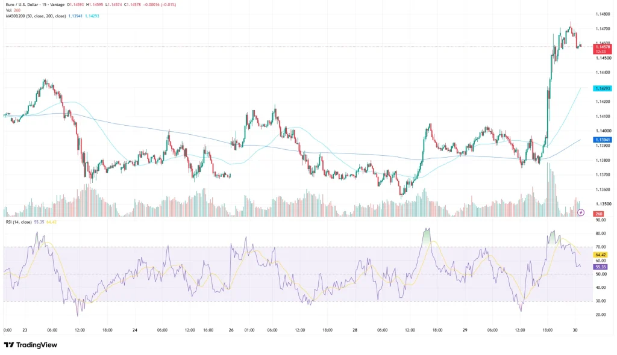The height and width of the screenshot is (355, 617).
Task: Click the low value L1.14574
Action: (x=113, y=5)
